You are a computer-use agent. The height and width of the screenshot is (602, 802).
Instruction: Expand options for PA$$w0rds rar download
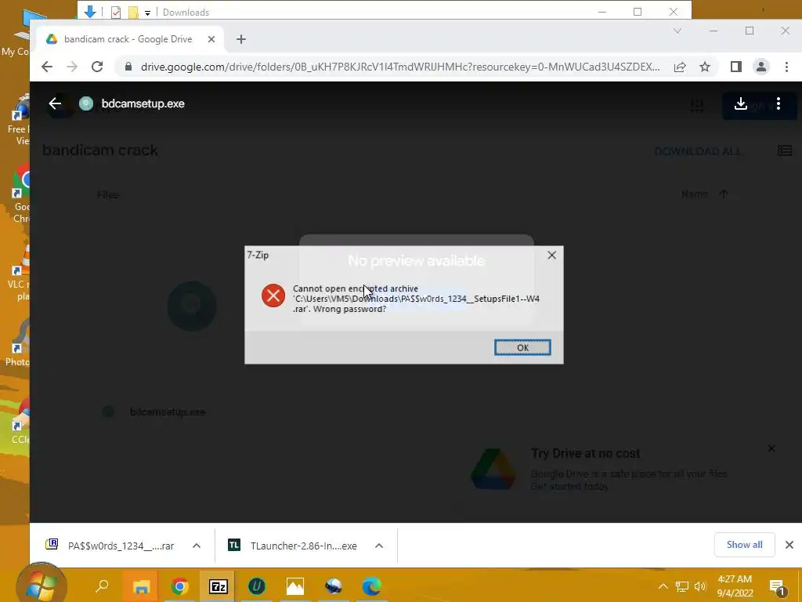197,546
